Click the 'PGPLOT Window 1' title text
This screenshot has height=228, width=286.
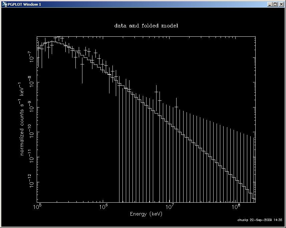24,4
